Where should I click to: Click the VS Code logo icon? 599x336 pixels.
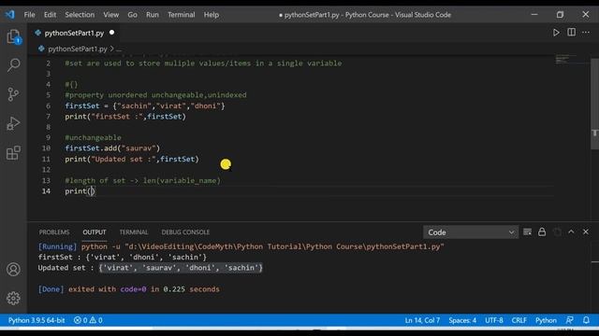(x=9, y=15)
